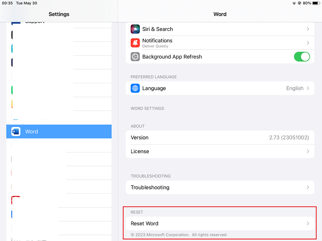322x241 pixels.
Task: Tap the PREFERRED LANGUAGE section header
Action: (x=154, y=77)
